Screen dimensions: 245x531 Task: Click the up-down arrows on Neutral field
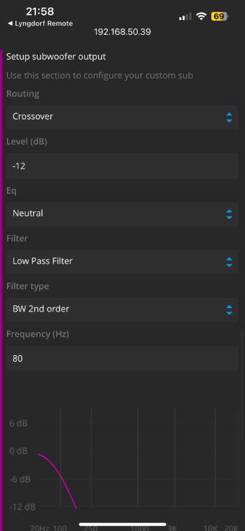(x=229, y=214)
